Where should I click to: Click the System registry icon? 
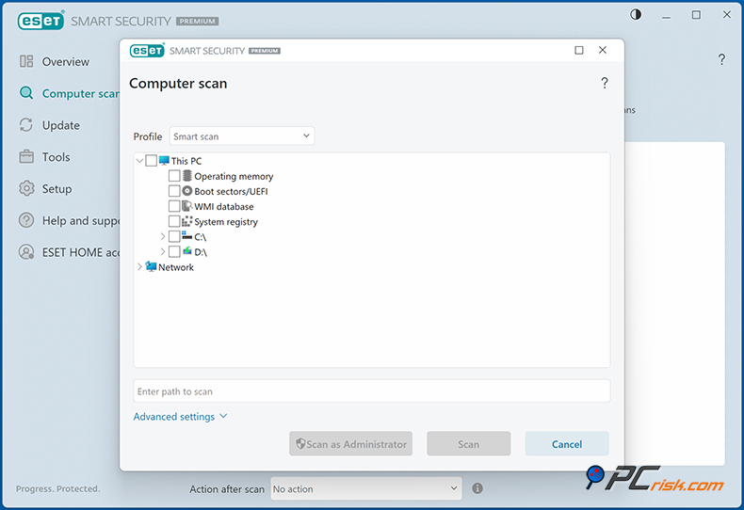pyautogui.click(x=187, y=221)
